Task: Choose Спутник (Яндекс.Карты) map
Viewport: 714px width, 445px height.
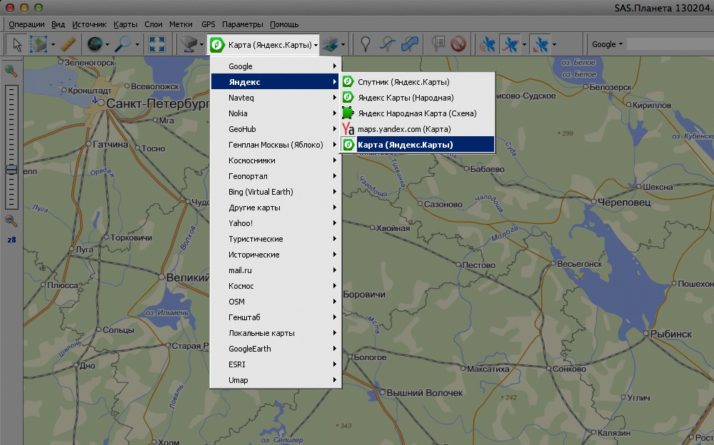Action: coord(418,82)
